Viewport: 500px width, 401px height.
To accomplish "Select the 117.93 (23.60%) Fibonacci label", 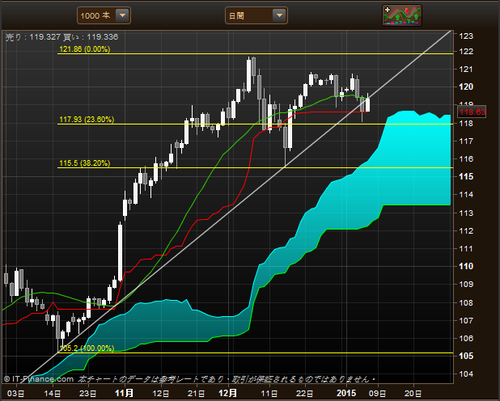I will coord(87,120).
